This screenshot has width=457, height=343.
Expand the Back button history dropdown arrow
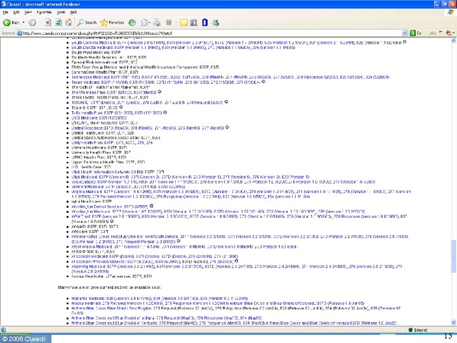(x=23, y=22)
